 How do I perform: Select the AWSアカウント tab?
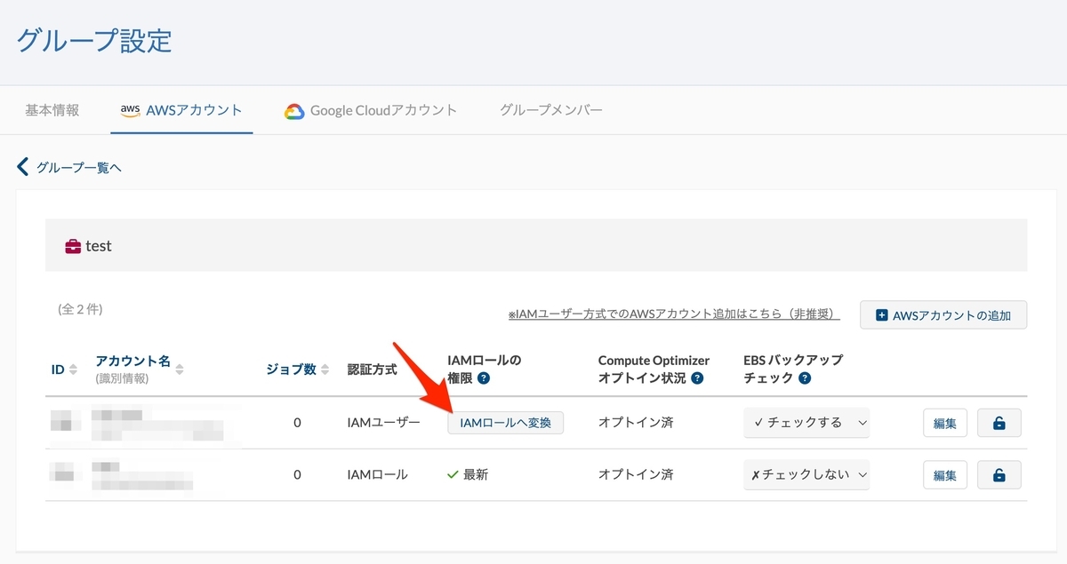click(x=181, y=111)
